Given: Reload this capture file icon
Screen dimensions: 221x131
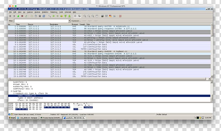Looking at the screenshot, I should (44, 16).
